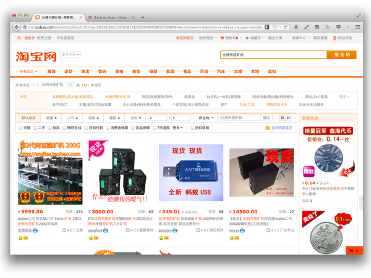Select the 数码 category tab
Viewport: 371px width, 278px height.
click(102, 72)
